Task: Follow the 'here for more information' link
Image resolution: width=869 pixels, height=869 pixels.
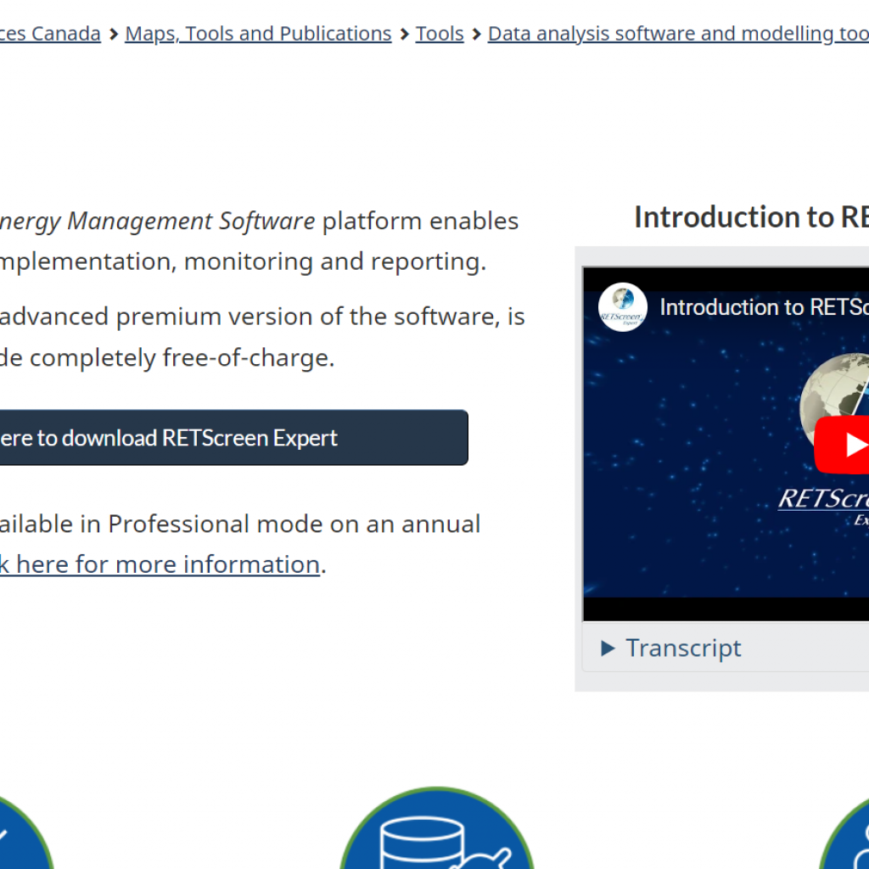Action: 161,564
